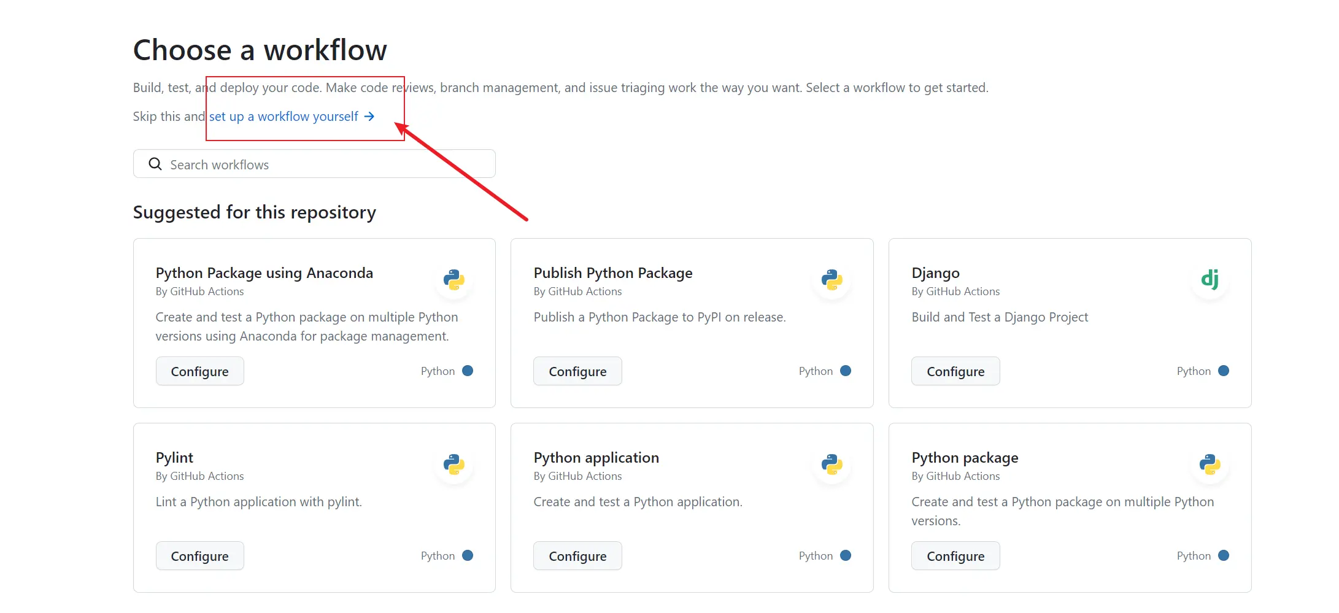This screenshot has height=613, width=1339.
Task: Click the Anaconda package management description text
Action: [x=307, y=326]
